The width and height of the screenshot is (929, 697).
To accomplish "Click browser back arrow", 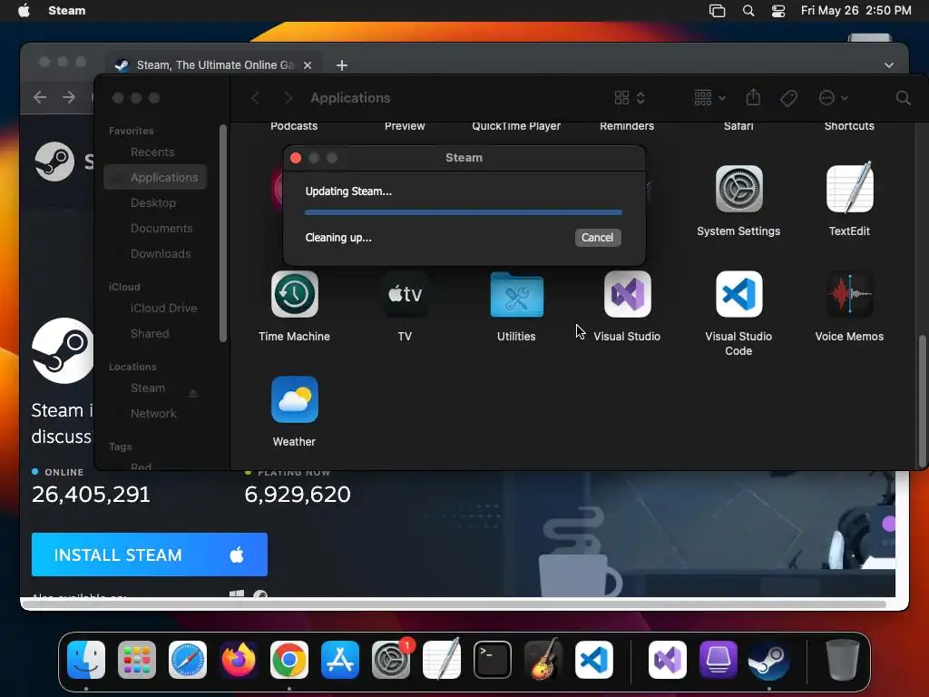I will [x=40, y=97].
